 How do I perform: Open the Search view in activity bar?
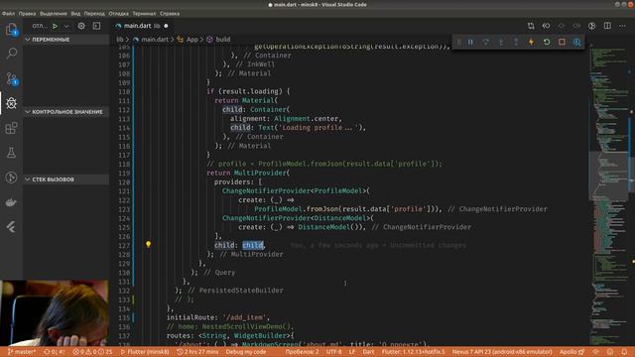(x=11, y=53)
